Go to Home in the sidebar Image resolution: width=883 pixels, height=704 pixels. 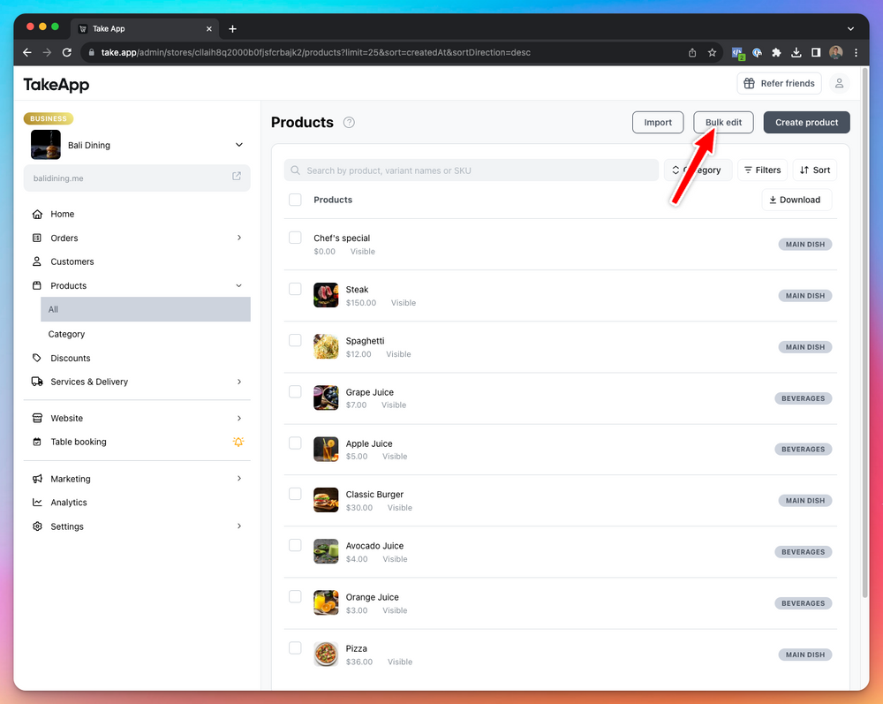[x=62, y=214]
